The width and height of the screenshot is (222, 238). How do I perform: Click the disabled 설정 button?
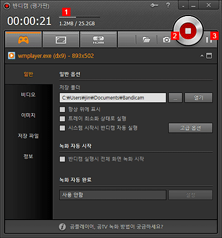pyautogui.click(x=190, y=195)
